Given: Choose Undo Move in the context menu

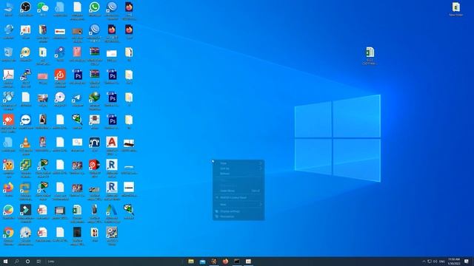Looking at the screenshot, I should pyautogui.click(x=238, y=191).
